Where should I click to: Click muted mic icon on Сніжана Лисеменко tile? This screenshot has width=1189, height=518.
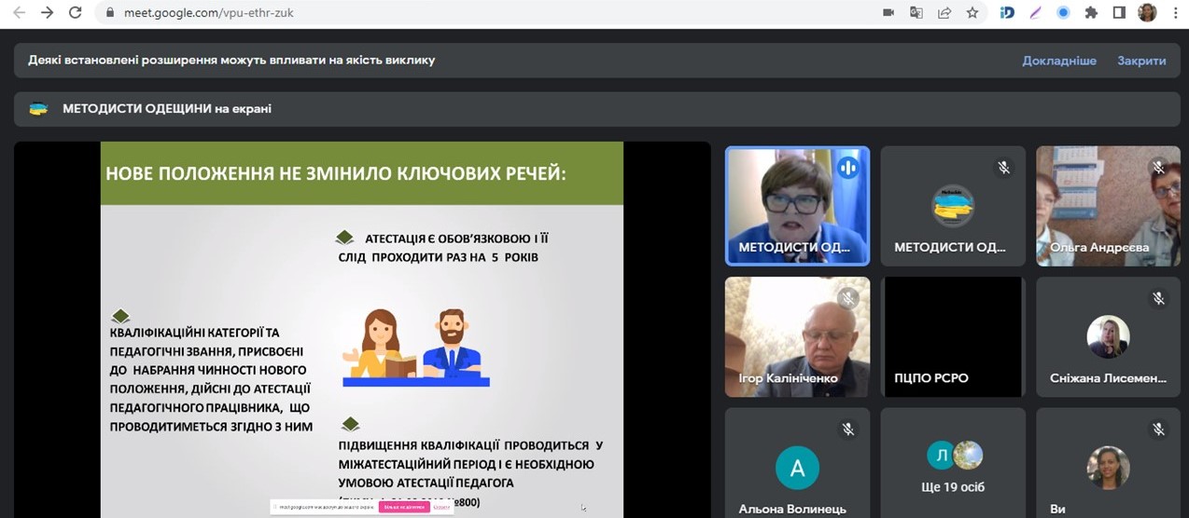(1158, 299)
